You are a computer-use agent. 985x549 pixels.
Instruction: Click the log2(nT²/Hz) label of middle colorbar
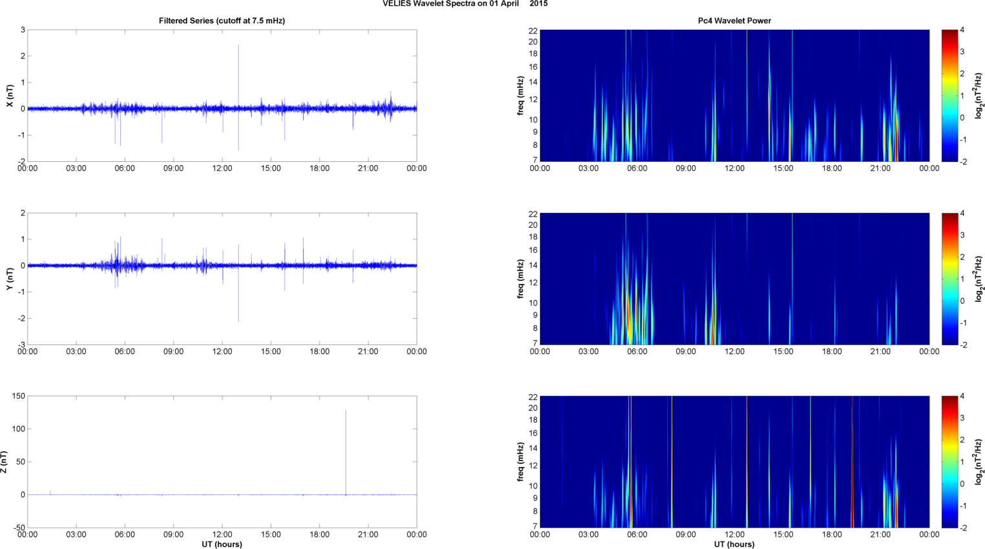[980, 279]
